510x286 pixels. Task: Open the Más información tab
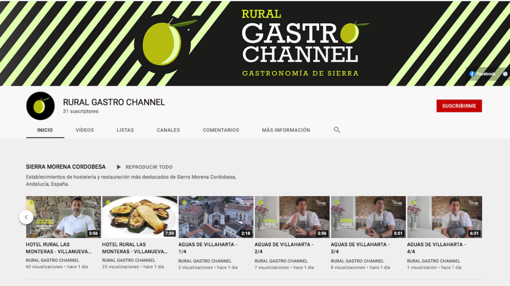tap(286, 130)
